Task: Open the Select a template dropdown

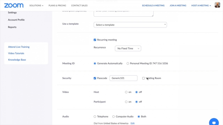Action: (130, 25)
